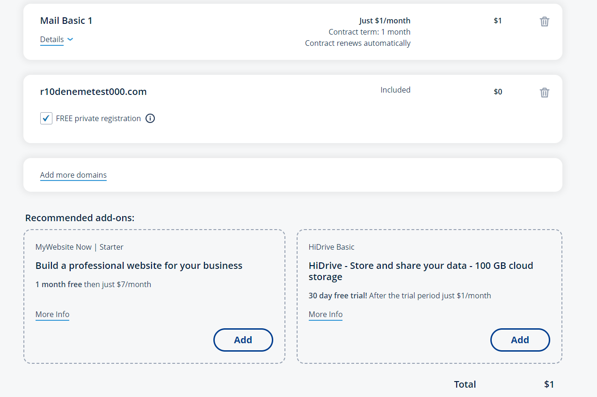Click the r10denemetest000.com domain name
This screenshot has width=597, height=397.
pos(94,92)
